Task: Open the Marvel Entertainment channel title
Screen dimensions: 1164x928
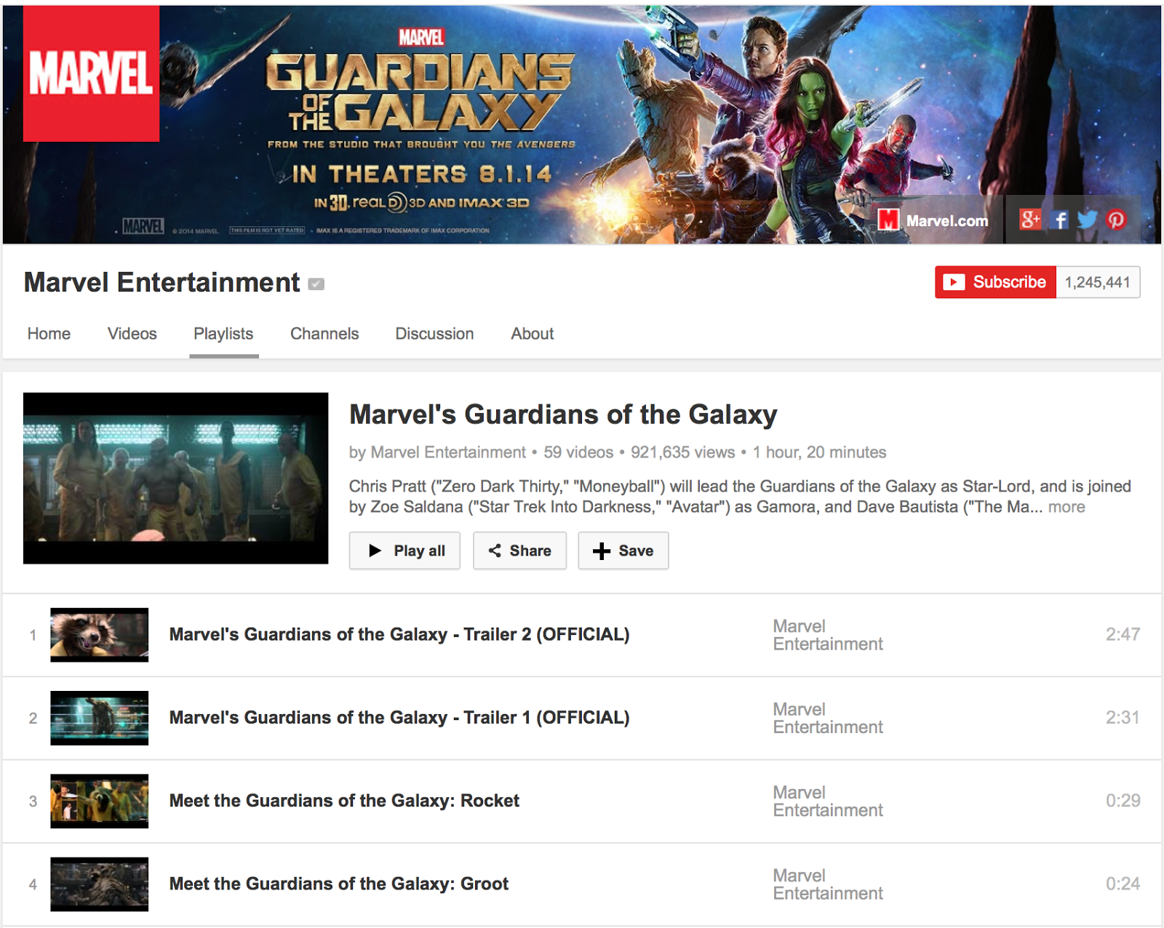Action: 162,283
